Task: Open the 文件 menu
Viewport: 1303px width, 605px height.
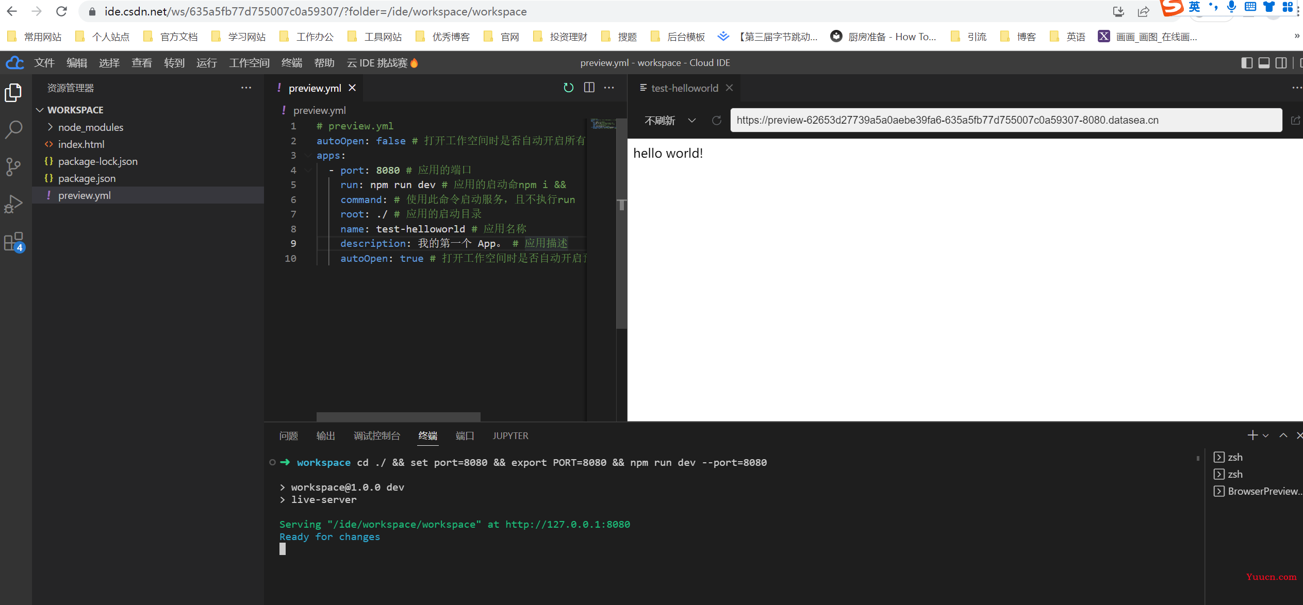Action: (x=44, y=63)
